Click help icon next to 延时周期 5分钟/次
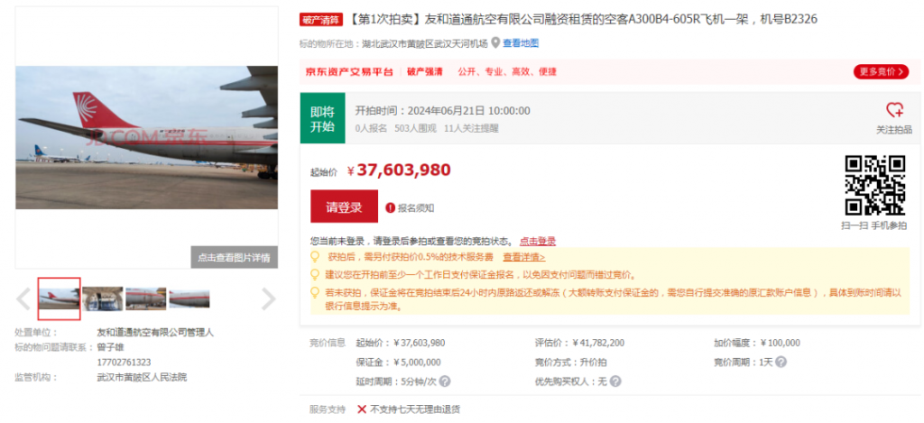This screenshot has height=423, width=924. pos(445,382)
